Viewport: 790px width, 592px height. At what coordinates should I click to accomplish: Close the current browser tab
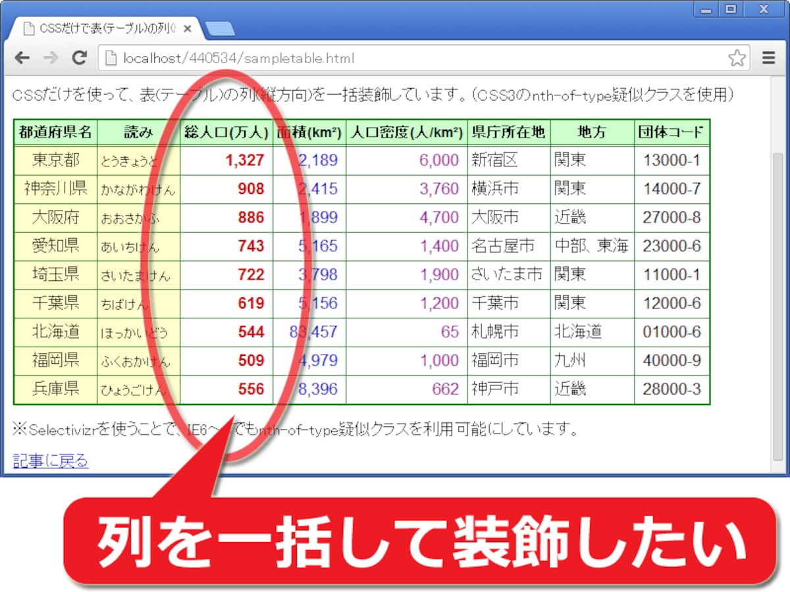(x=188, y=29)
